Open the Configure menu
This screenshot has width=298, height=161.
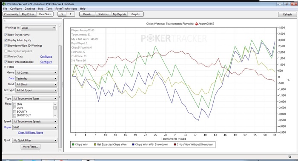coord(16,9)
